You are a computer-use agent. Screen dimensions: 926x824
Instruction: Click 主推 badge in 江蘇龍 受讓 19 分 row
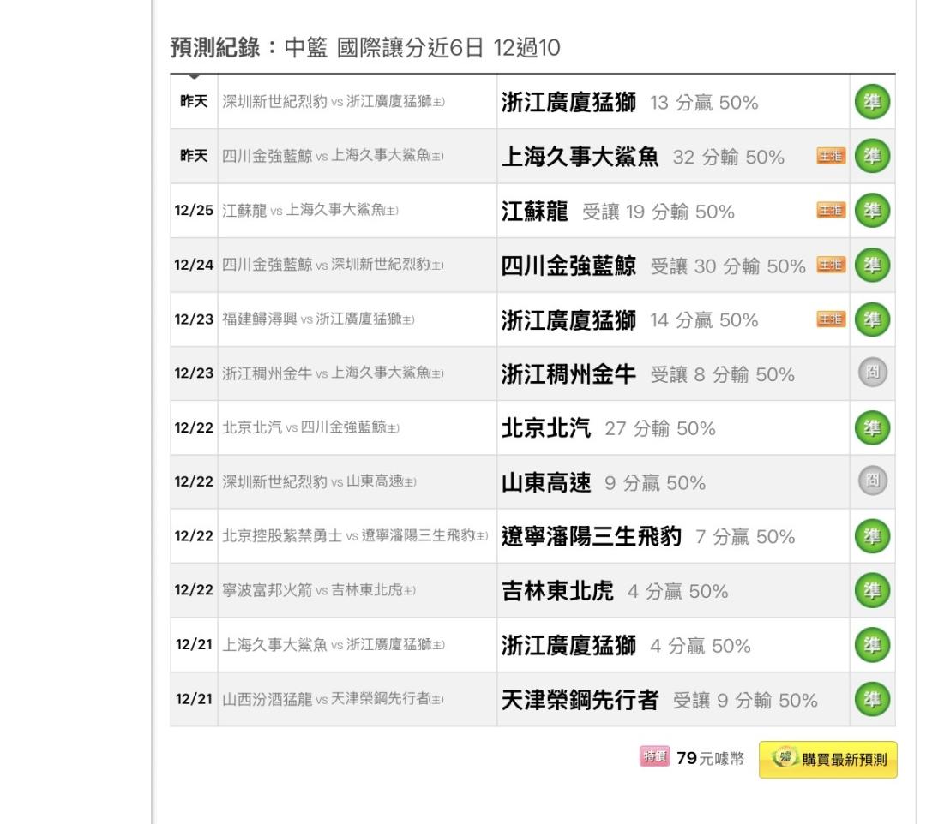click(x=831, y=211)
